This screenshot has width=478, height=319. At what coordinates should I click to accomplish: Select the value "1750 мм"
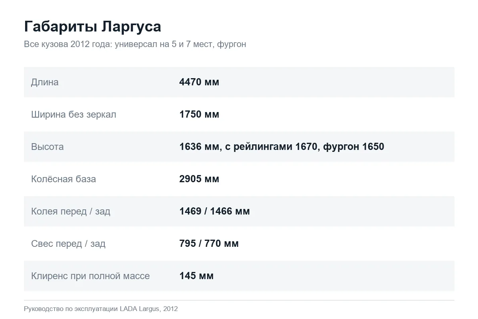199,114
